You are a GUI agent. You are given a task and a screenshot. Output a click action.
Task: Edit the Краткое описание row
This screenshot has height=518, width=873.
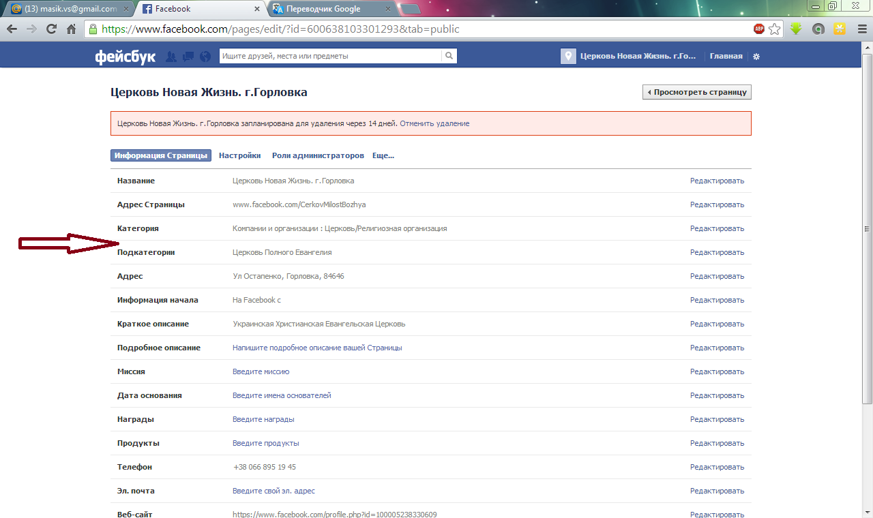(x=717, y=324)
